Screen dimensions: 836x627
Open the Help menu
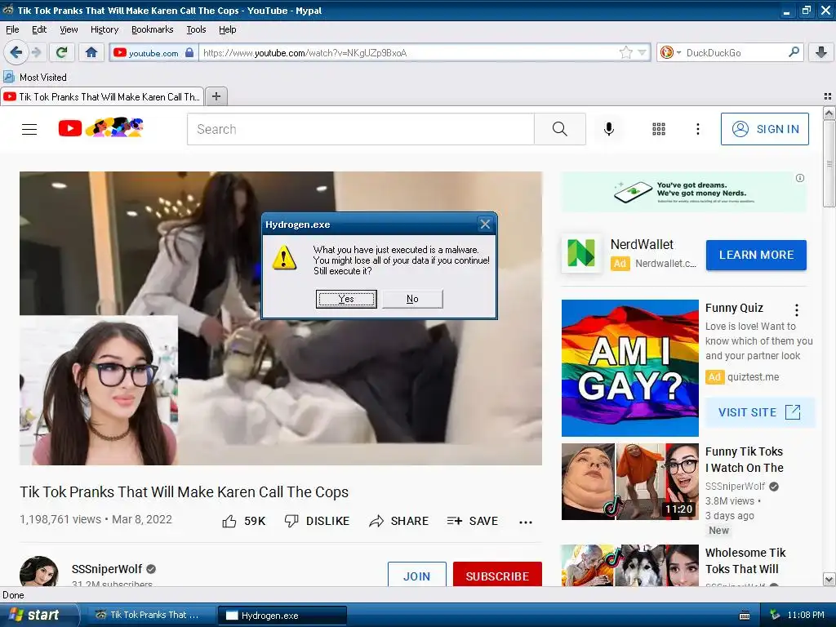[228, 29]
